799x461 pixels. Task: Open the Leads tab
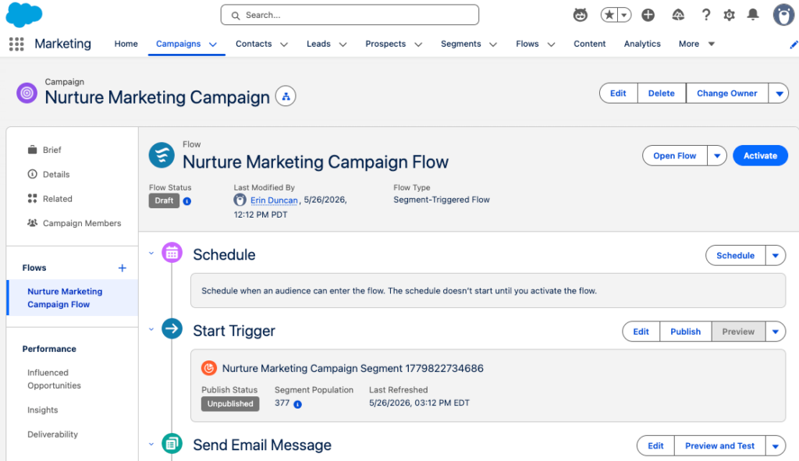pos(318,44)
